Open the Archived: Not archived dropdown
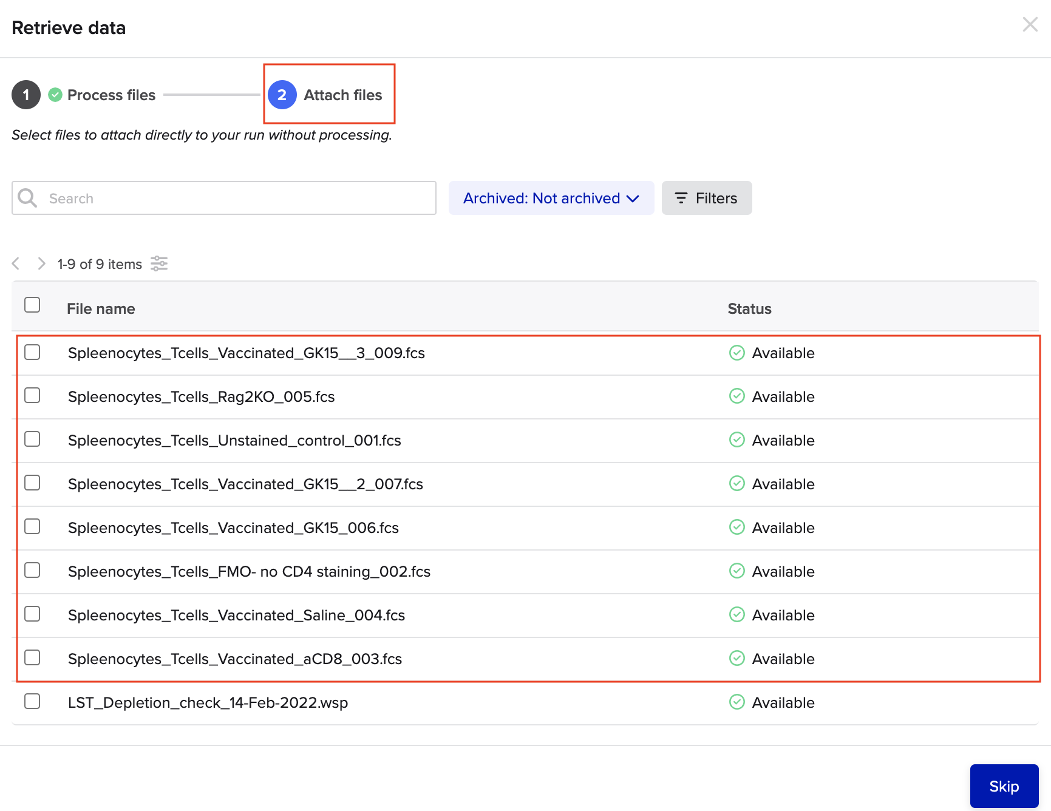The image size is (1051, 811). [551, 198]
